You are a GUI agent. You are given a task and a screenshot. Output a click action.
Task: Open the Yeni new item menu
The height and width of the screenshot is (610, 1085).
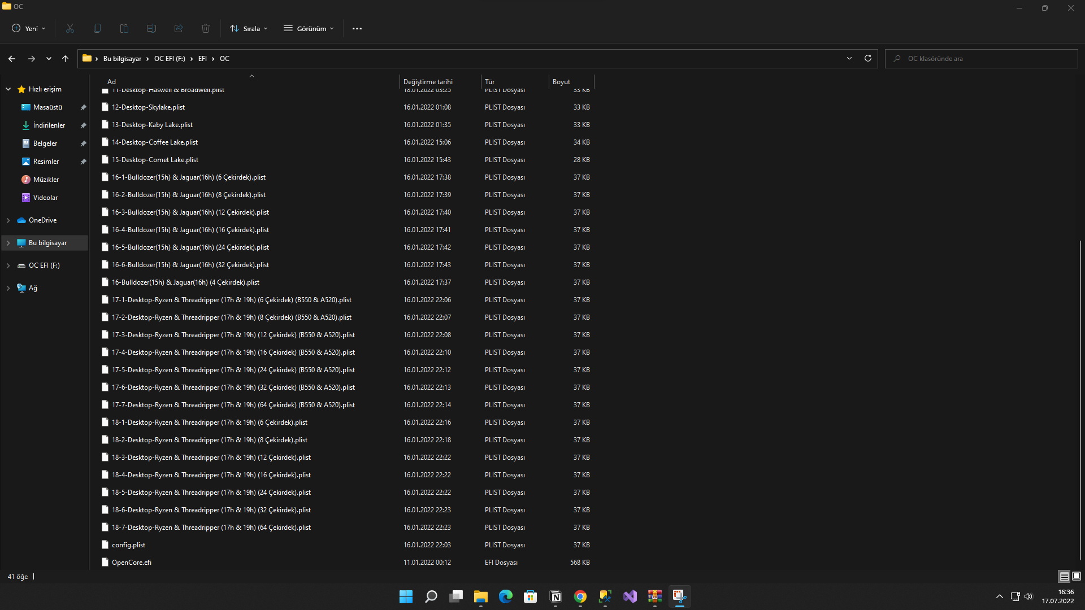click(x=29, y=28)
